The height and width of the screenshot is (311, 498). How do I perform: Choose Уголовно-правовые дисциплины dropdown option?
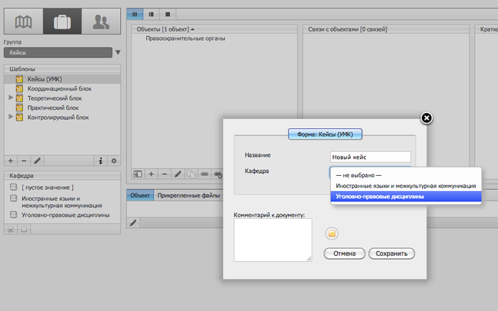click(406, 197)
